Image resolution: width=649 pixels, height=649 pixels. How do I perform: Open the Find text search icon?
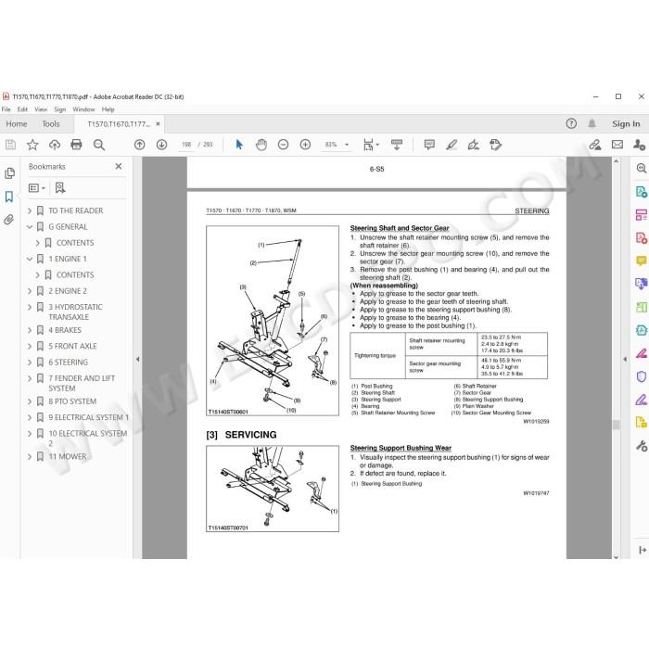pyautogui.click(x=99, y=145)
